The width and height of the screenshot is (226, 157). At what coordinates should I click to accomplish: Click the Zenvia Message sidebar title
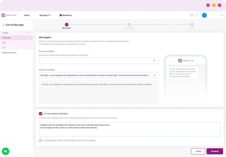15,25
